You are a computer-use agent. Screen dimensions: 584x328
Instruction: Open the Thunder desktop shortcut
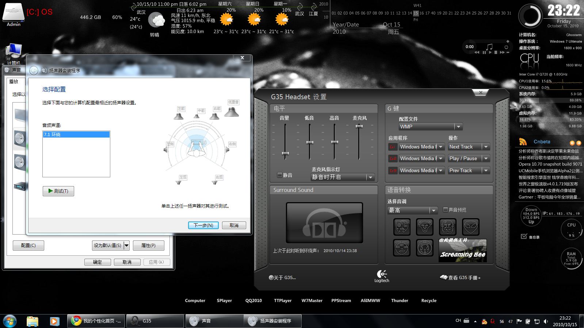pos(400,301)
